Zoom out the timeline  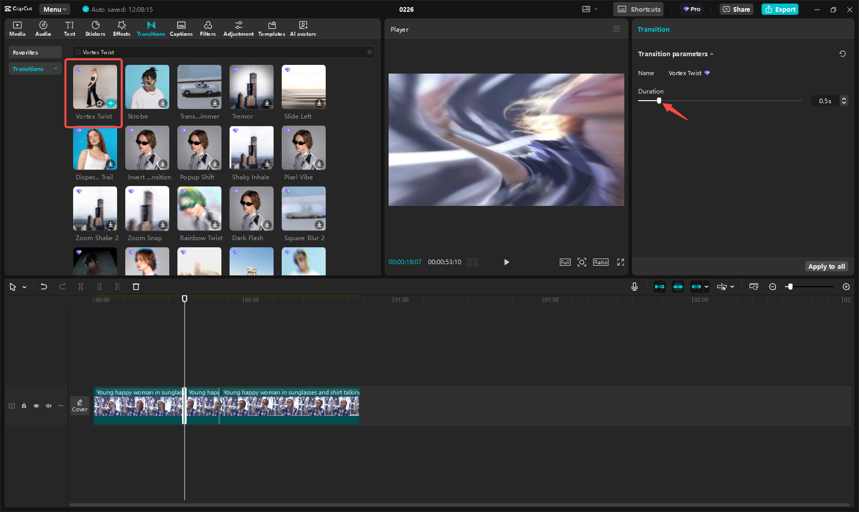(x=773, y=287)
